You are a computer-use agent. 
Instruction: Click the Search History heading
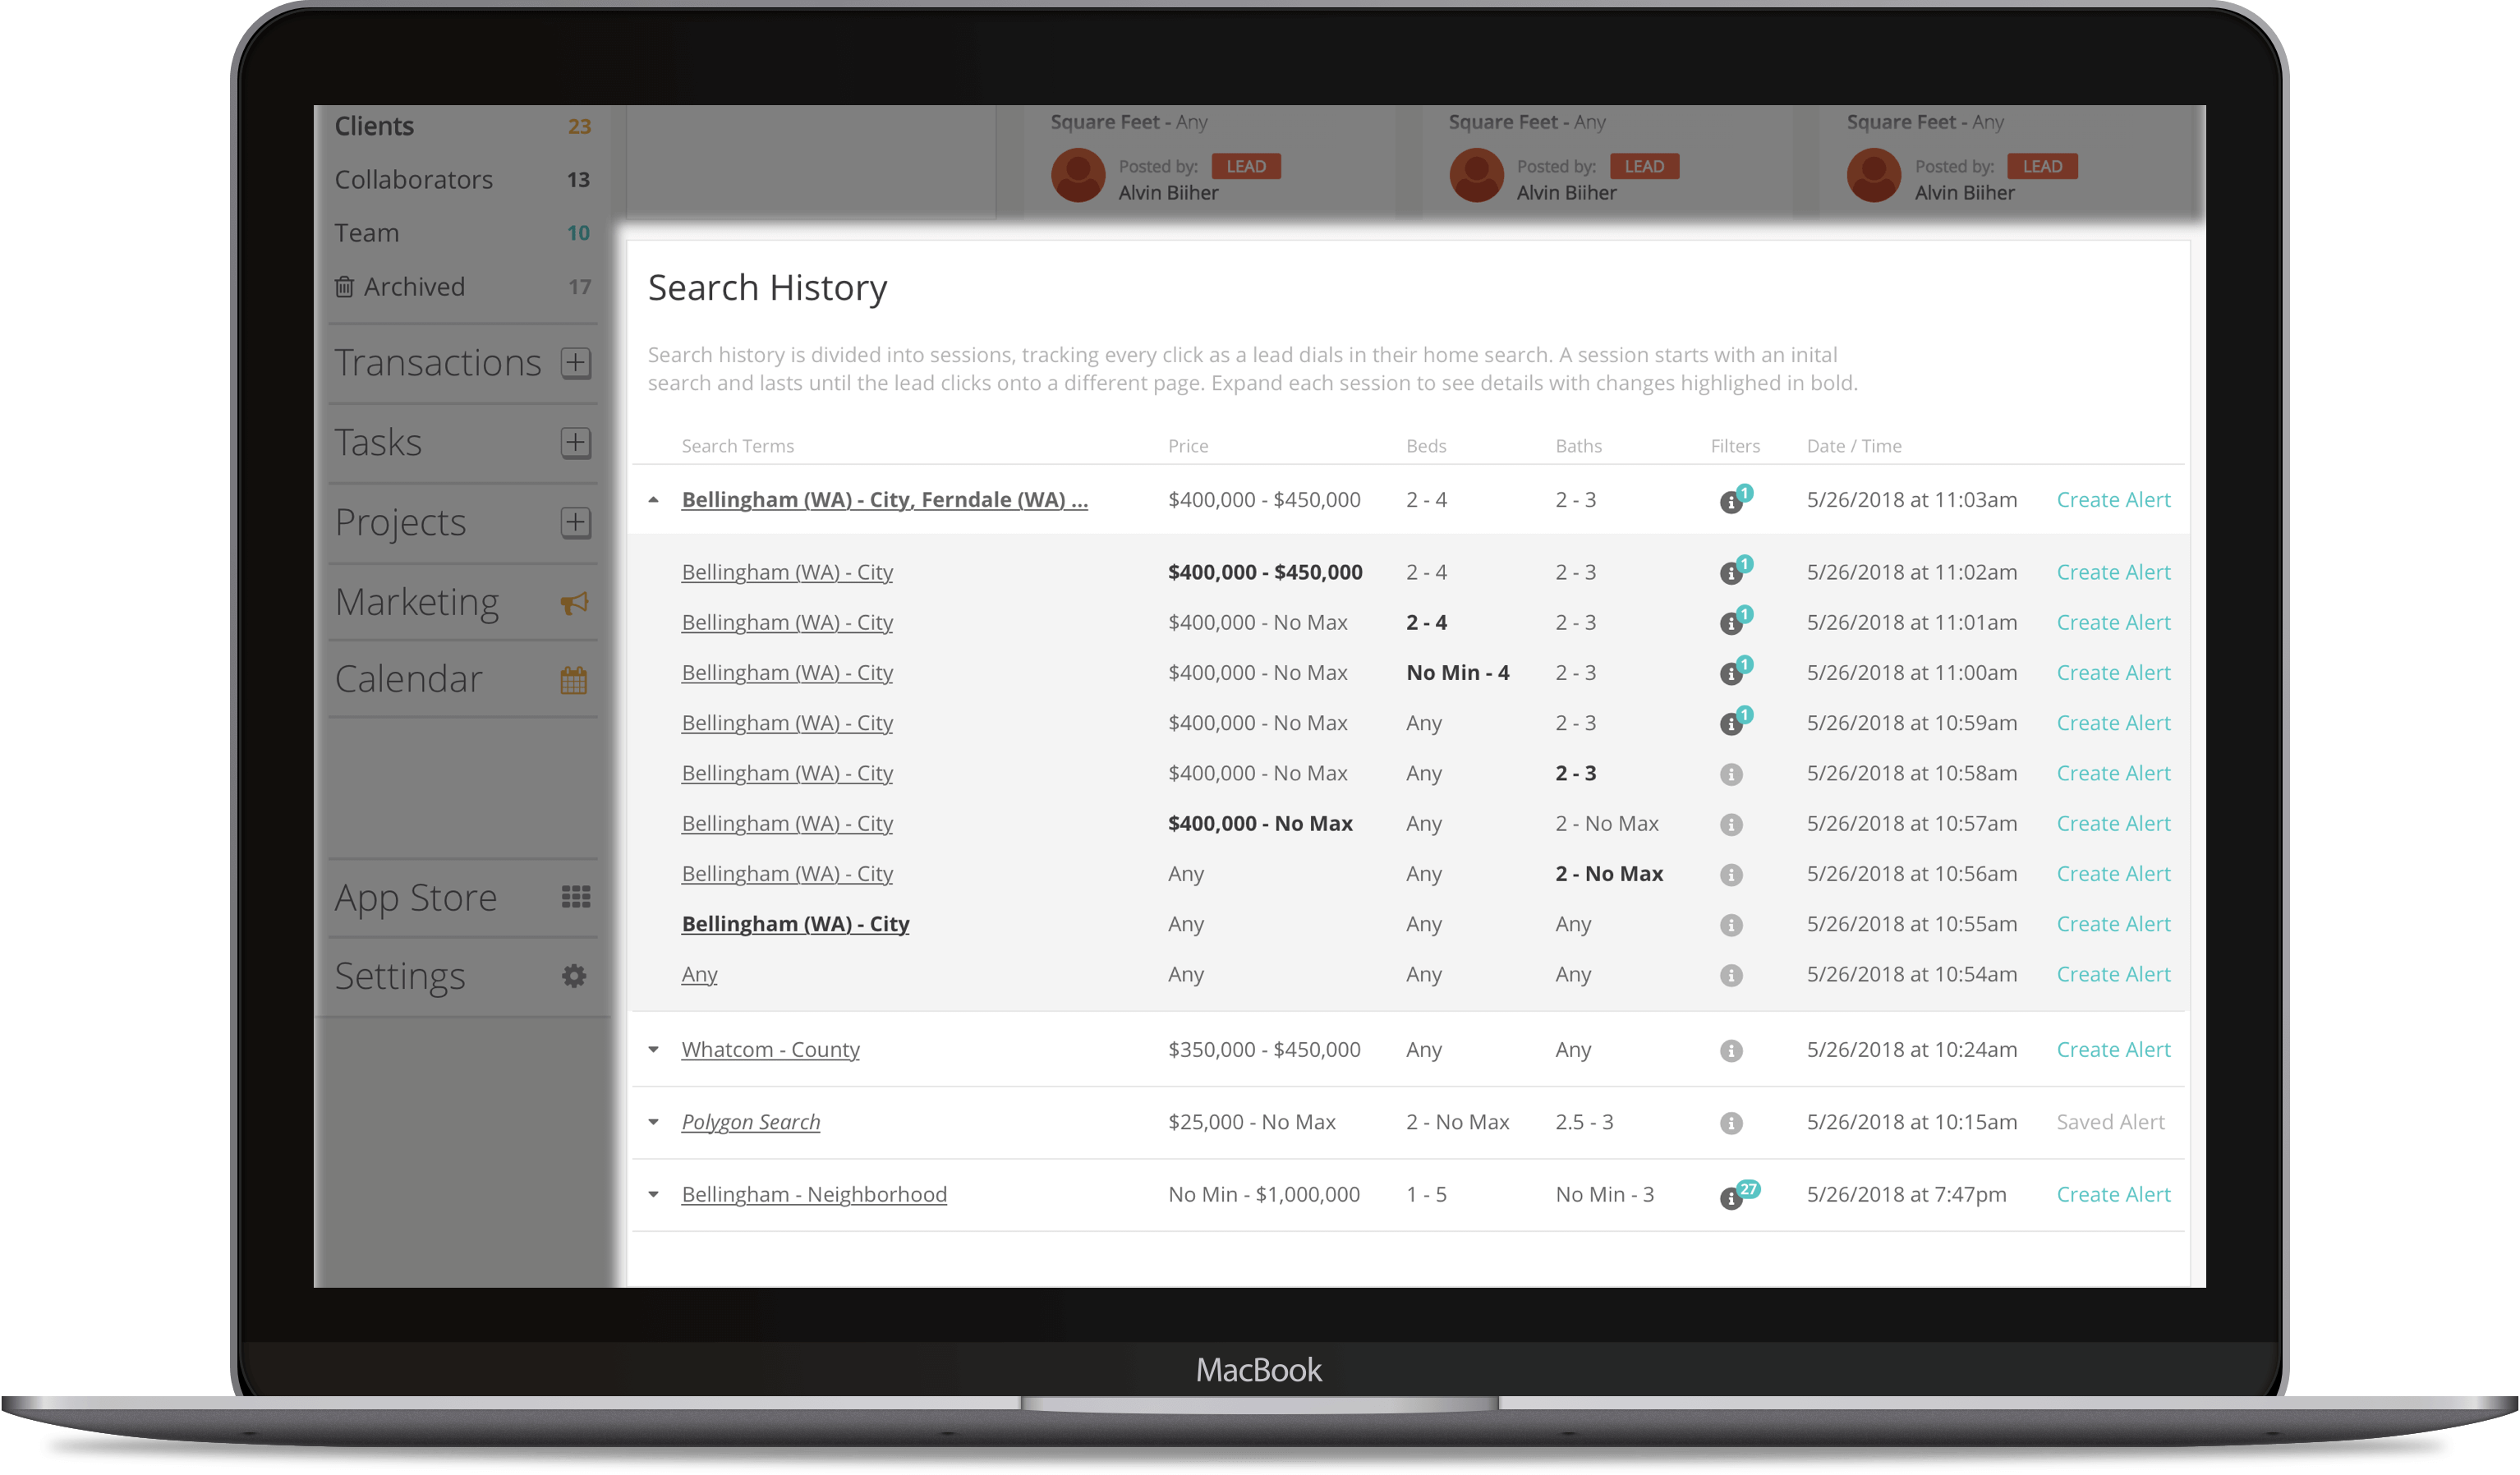point(767,288)
